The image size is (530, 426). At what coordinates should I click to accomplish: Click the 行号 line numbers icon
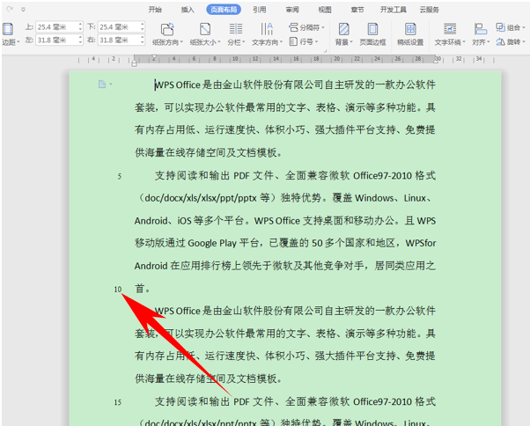pos(293,41)
